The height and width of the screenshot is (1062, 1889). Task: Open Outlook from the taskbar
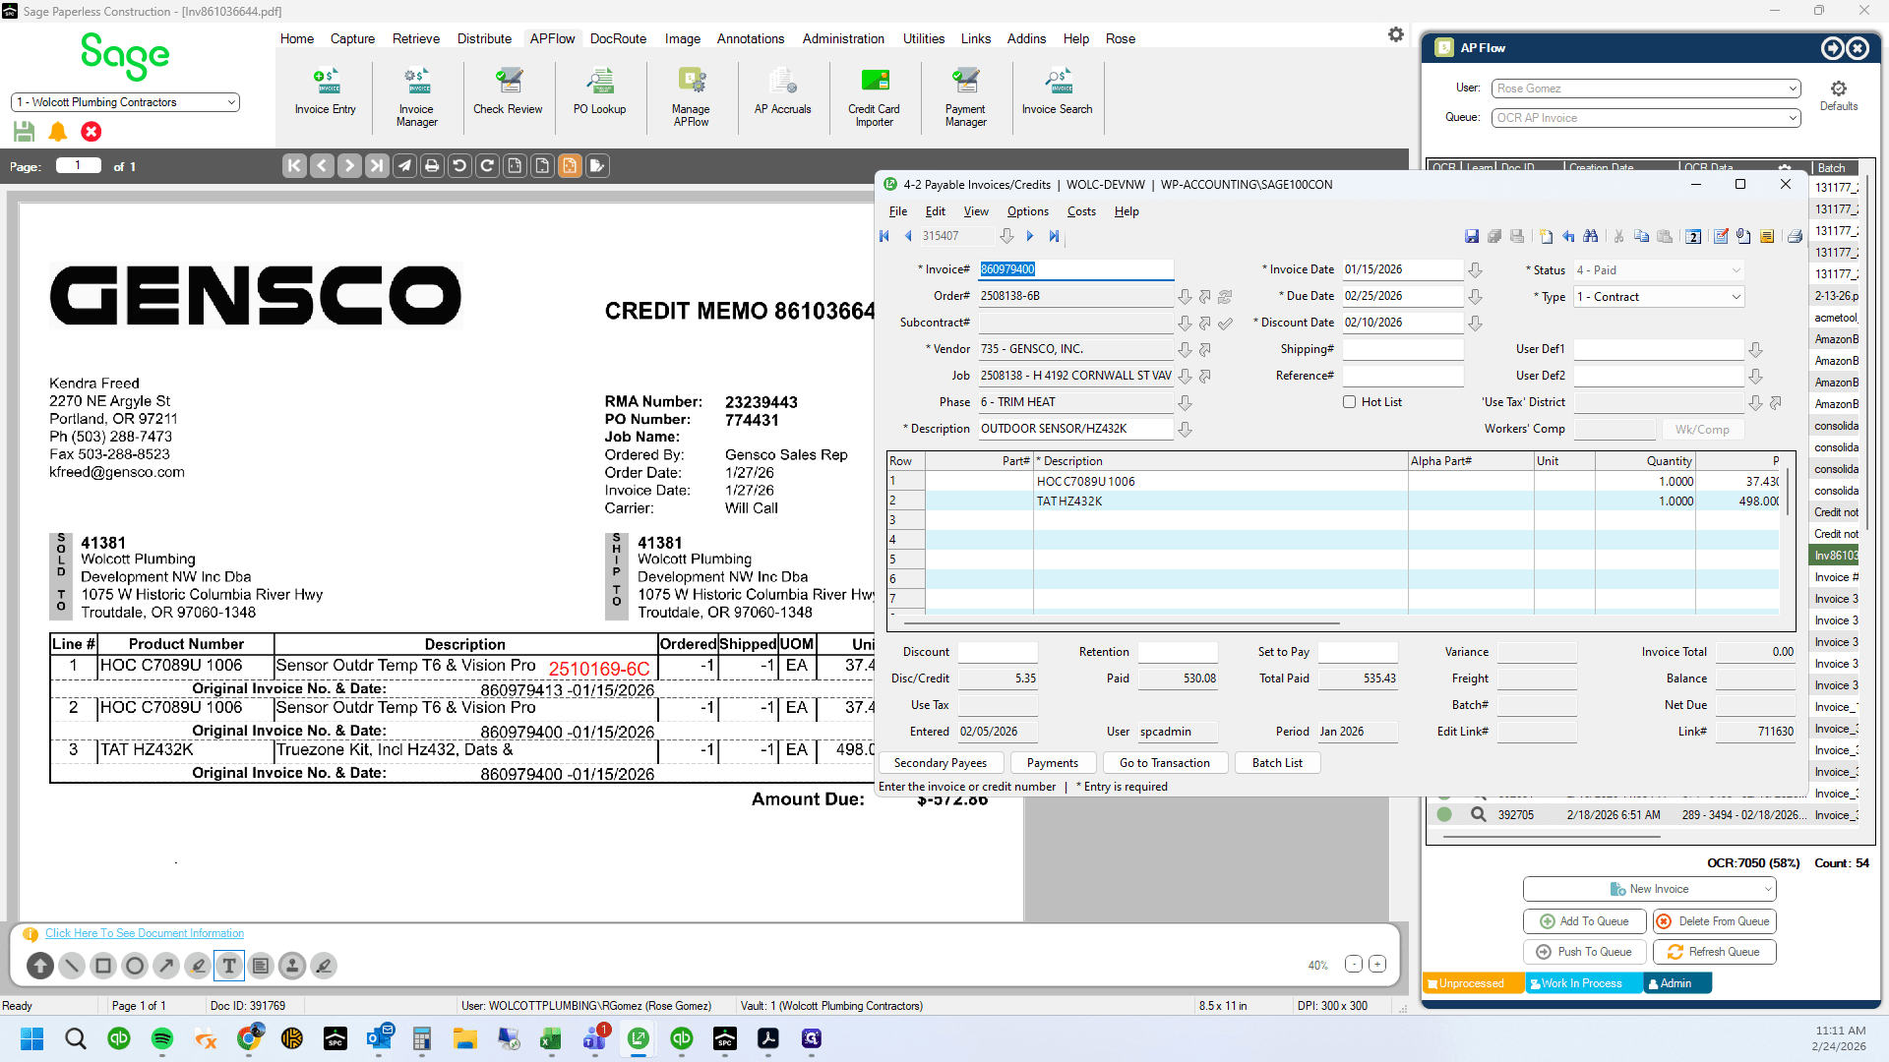click(379, 1038)
